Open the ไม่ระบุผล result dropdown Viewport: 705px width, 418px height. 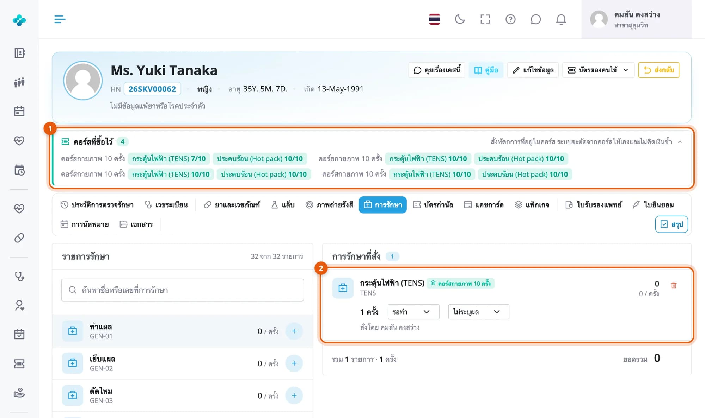(479, 312)
